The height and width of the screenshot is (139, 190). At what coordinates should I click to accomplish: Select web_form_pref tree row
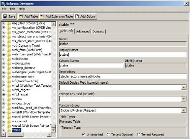(32, 55)
